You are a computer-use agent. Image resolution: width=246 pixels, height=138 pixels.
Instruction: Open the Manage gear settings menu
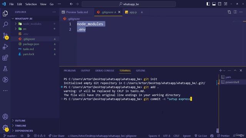tap(5, 128)
